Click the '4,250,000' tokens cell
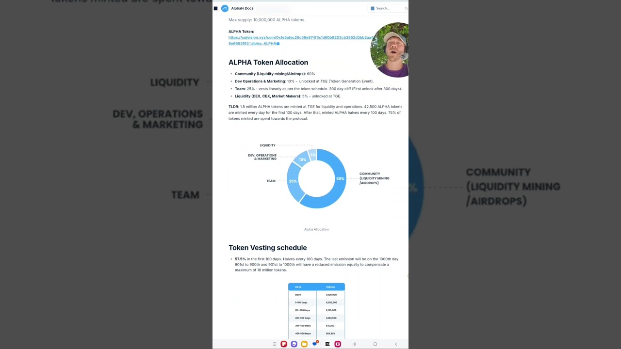Viewport: 621px width, 349px height. click(331, 302)
